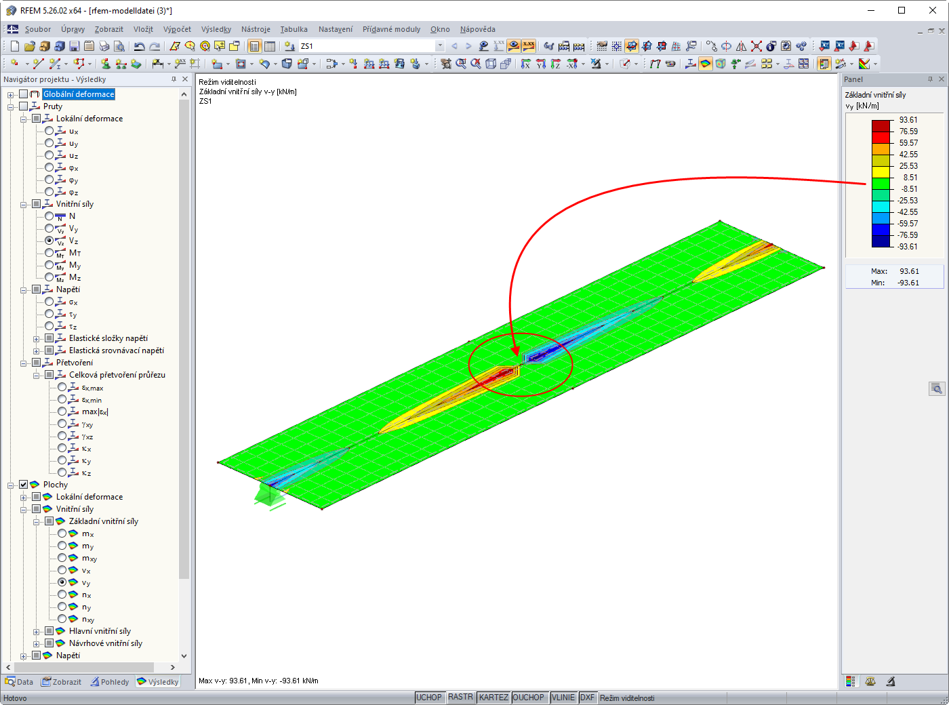The width and height of the screenshot is (949, 705).
Task: Open the Zobrazit menu
Action: (x=109, y=29)
